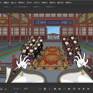Switch to the 大臣.fla document tab
The height and width of the screenshot is (93, 93).
pos(6,7)
